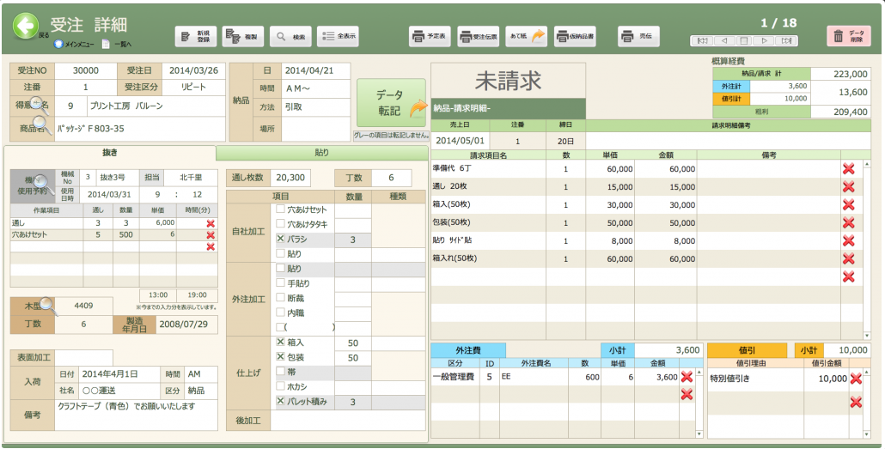This screenshot has height=449, width=885.
Task: Check the ホカシ checkbox
Action: click(280, 386)
